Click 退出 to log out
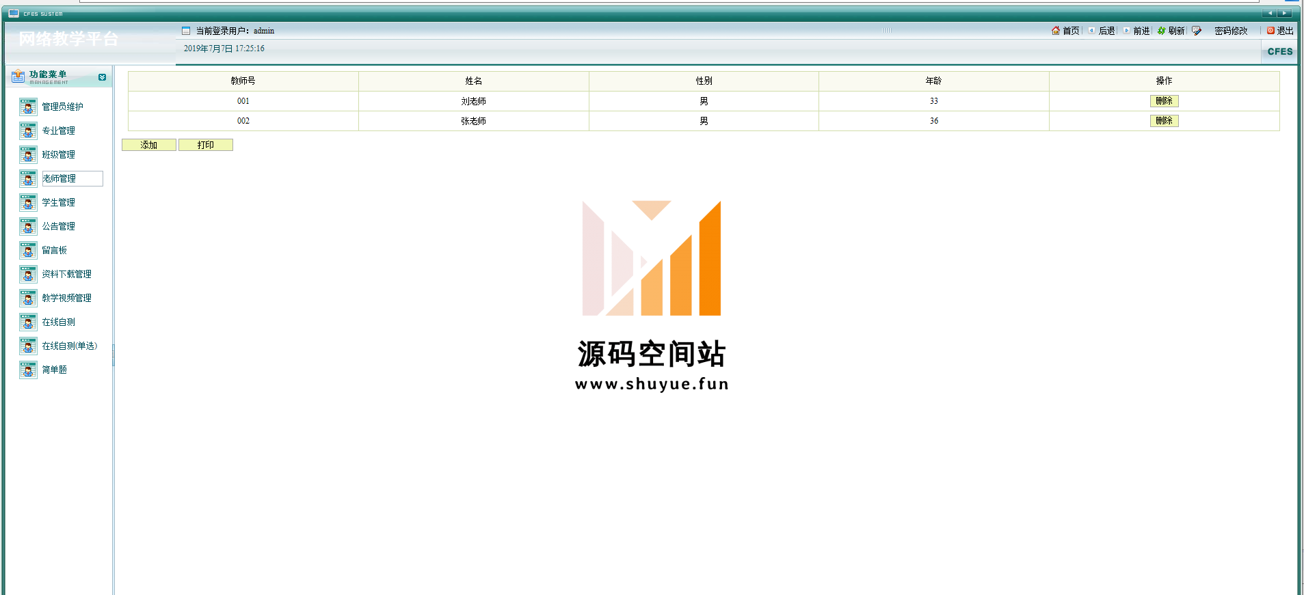 click(x=1285, y=31)
